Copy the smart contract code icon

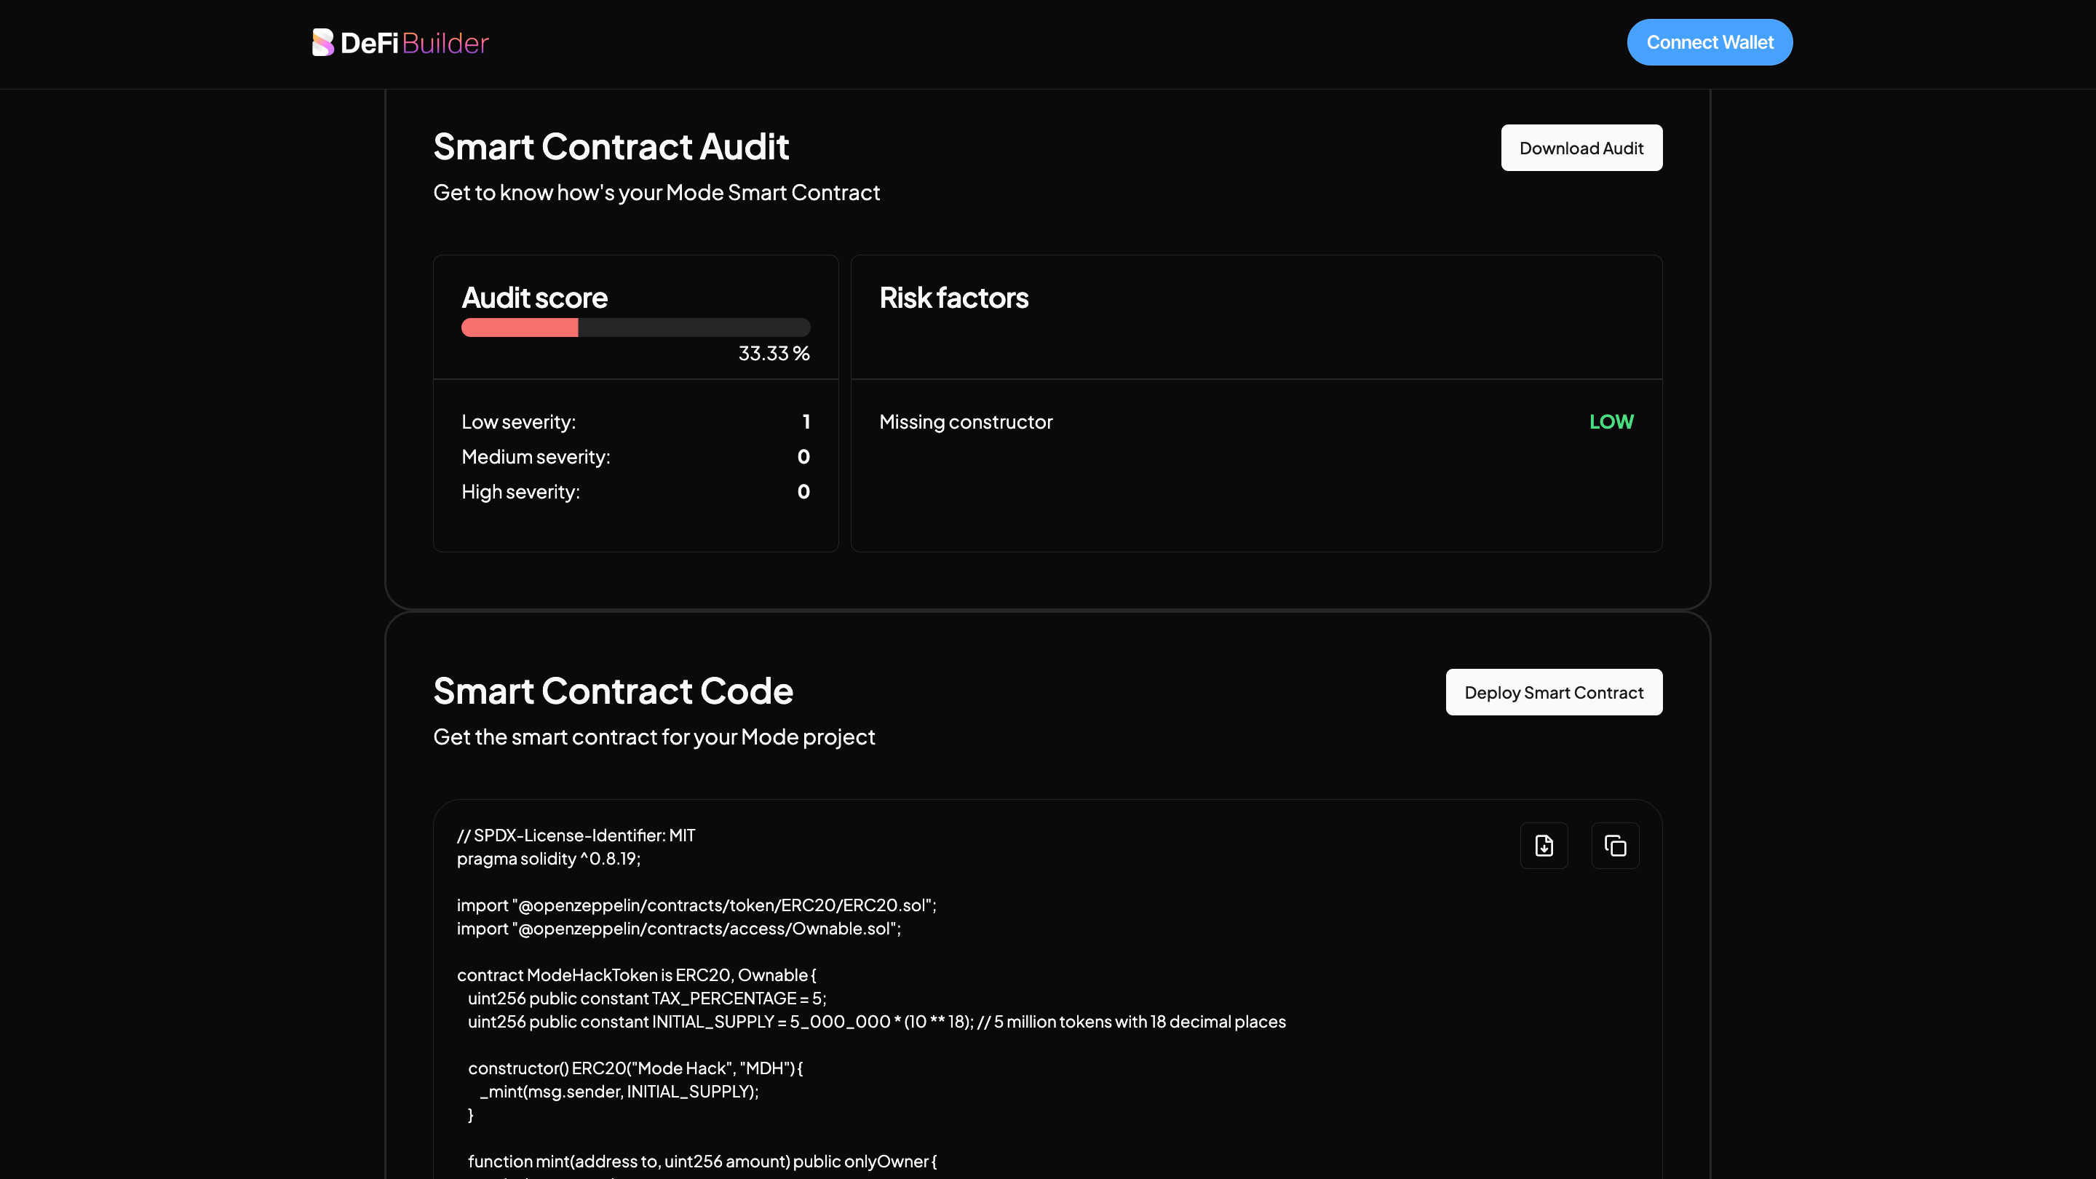point(1614,846)
